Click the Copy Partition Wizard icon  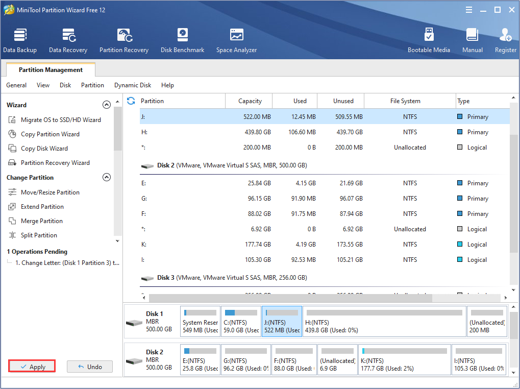click(x=12, y=134)
